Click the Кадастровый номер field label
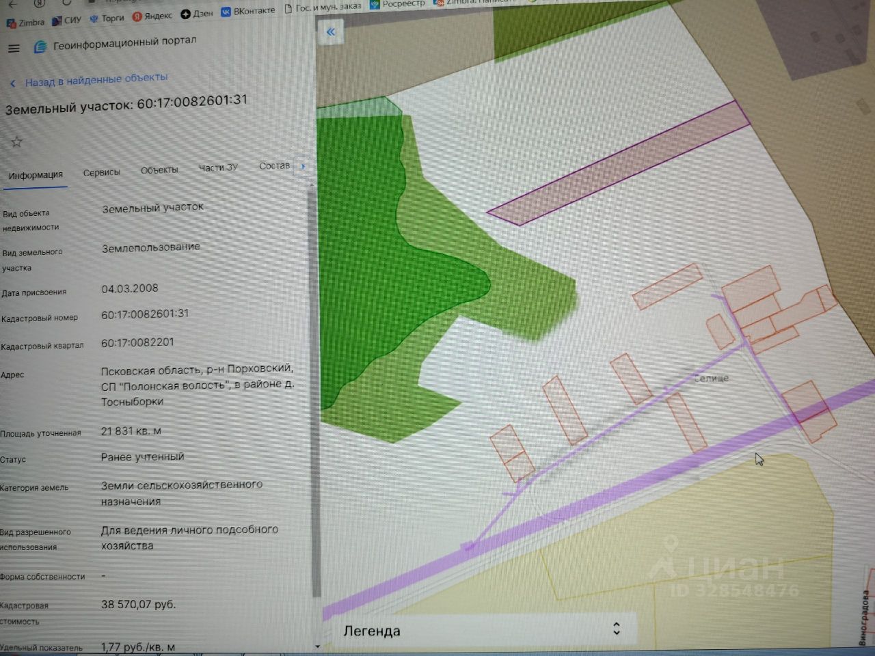This screenshot has width=875, height=656. click(40, 318)
